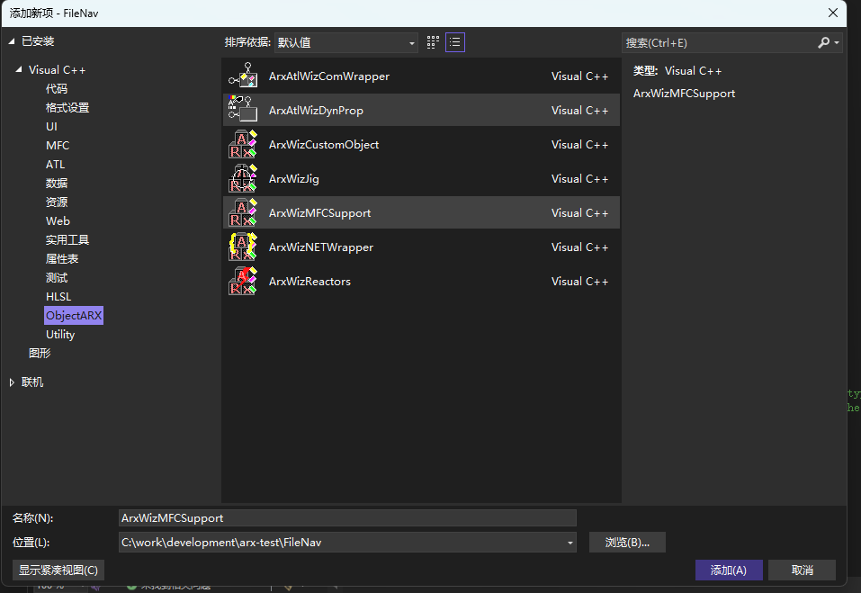This screenshot has width=861, height=593.
Task: Click the name input field
Action: (347, 518)
